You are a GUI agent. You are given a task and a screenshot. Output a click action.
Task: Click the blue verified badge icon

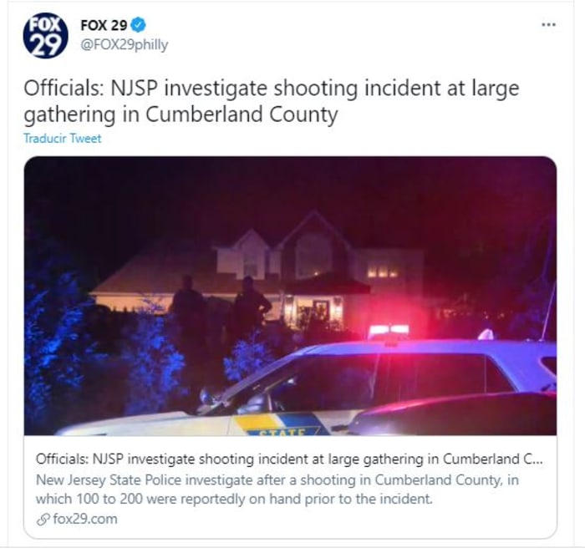(139, 25)
